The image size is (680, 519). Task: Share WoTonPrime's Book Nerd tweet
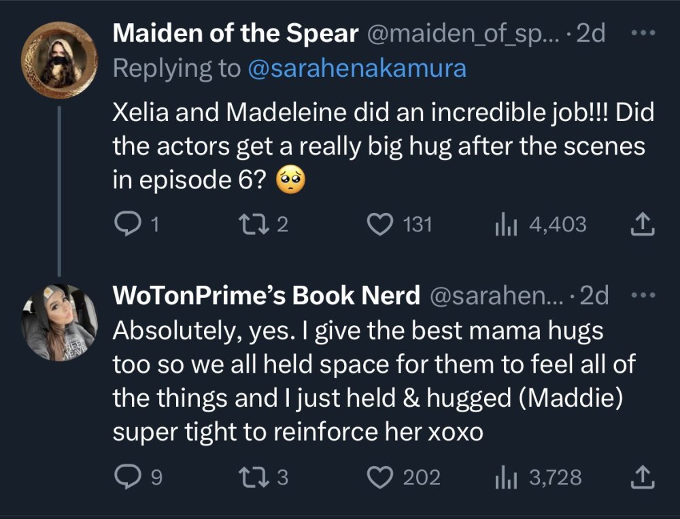[643, 478]
